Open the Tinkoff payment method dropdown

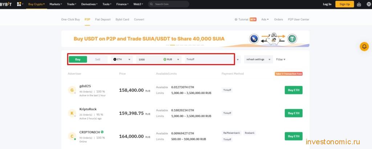[213, 59]
